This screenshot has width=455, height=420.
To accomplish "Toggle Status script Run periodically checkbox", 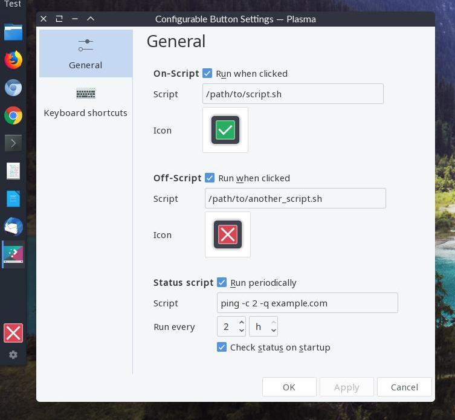I will click(x=222, y=282).
